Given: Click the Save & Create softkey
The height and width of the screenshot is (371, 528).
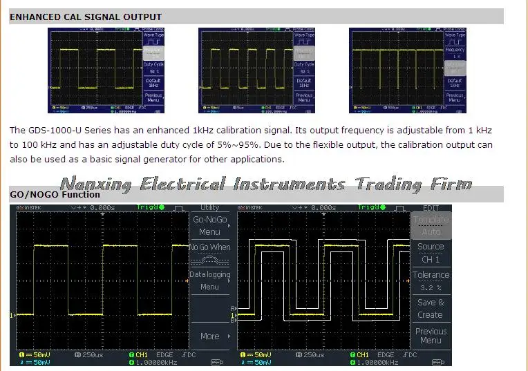Looking at the screenshot, I should click(431, 308).
